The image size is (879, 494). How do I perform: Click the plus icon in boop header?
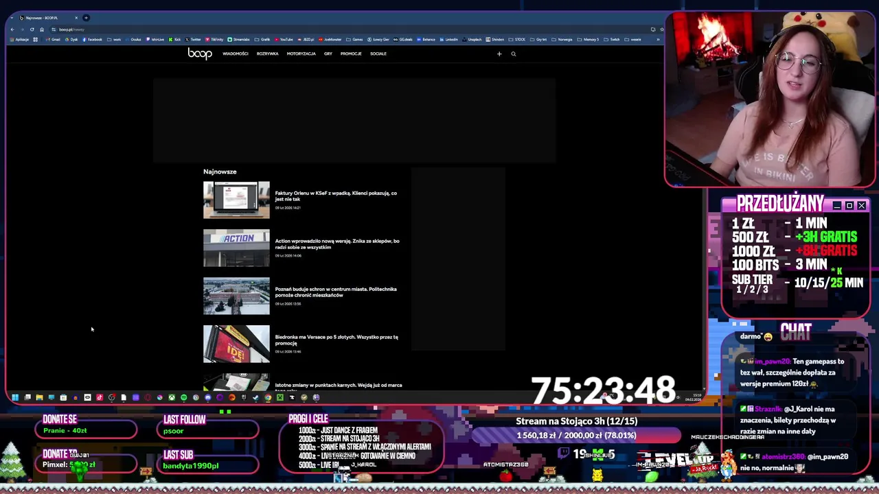[499, 54]
